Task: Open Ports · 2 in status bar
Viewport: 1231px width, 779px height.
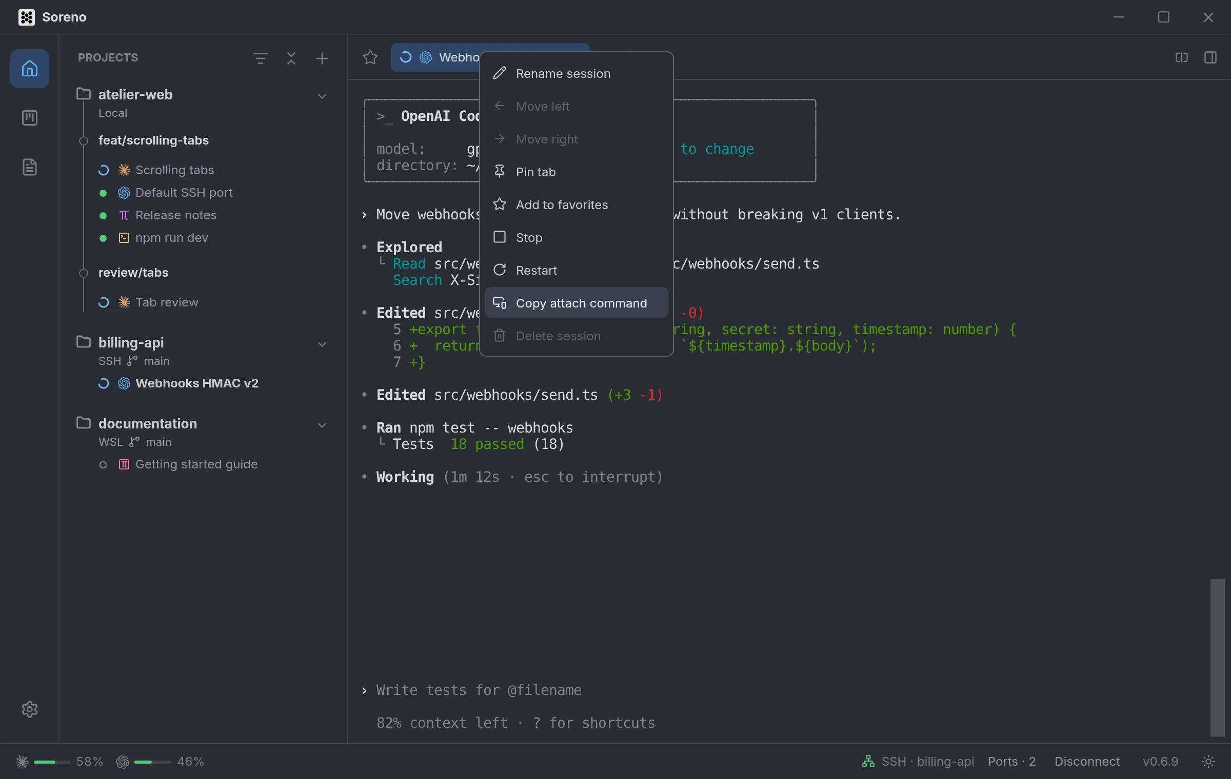Action: 1011,762
